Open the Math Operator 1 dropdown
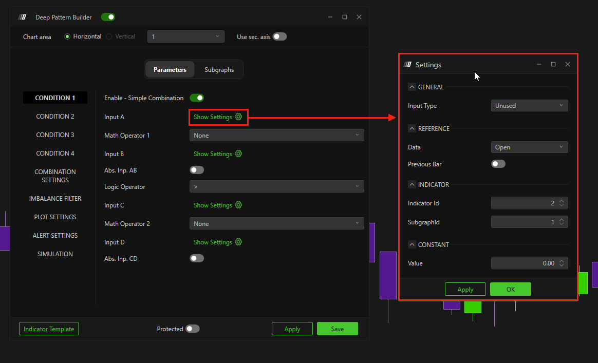Image resolution: width=598 pixels, height=363 pixels. coord(276,136)
